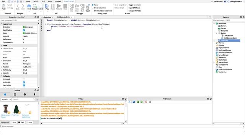The width and height of the screenshot is (245, 138).
Task: Set Toolbox background to Black
Action: point(21,122)
